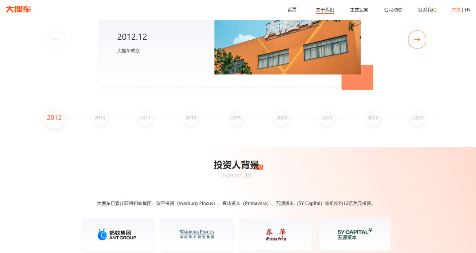Click the Investor List subtitle
The width and height of the screenshot is (476, 253).
point(236,175)
